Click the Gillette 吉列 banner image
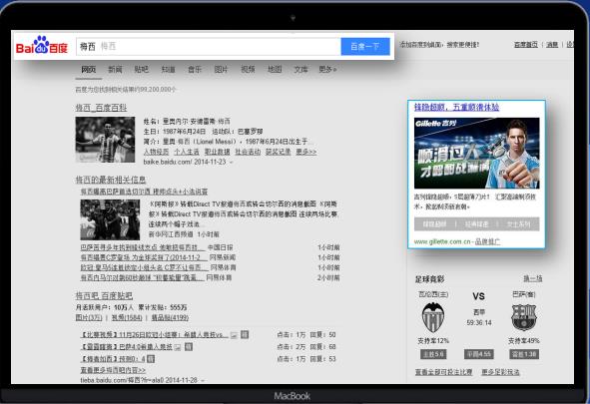590x404 pixels. point(477,153)
